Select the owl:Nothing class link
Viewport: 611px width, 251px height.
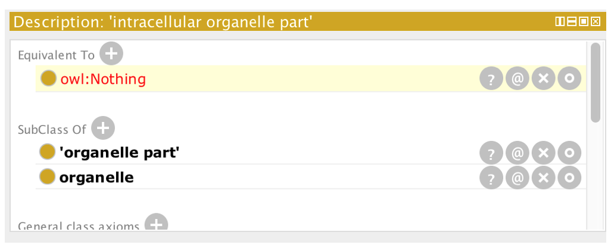pos(103,79)
